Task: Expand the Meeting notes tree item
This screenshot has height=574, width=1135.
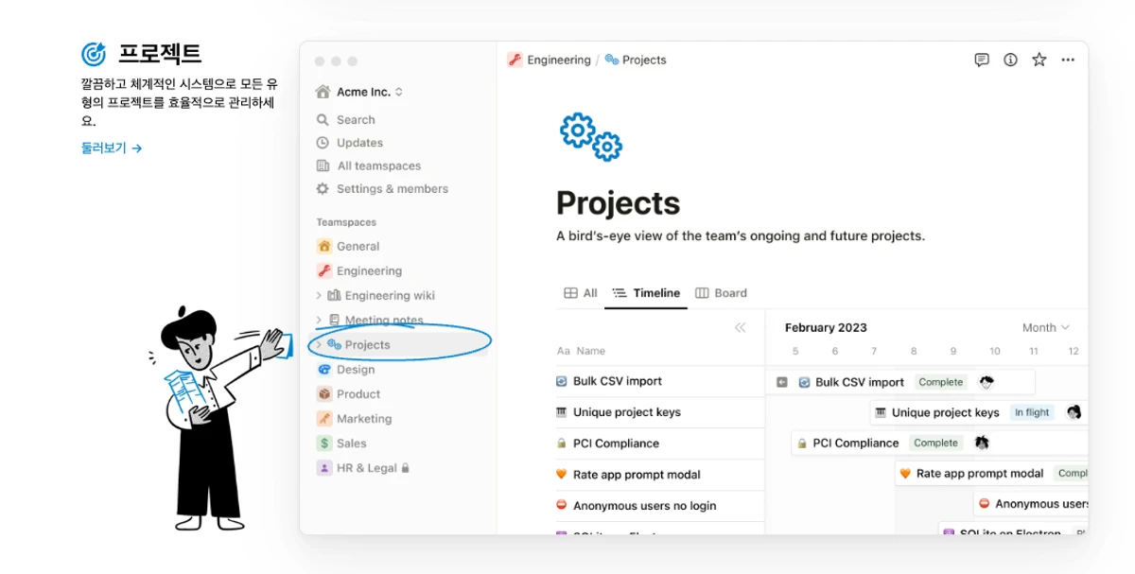Action: (x=319, y=321)
